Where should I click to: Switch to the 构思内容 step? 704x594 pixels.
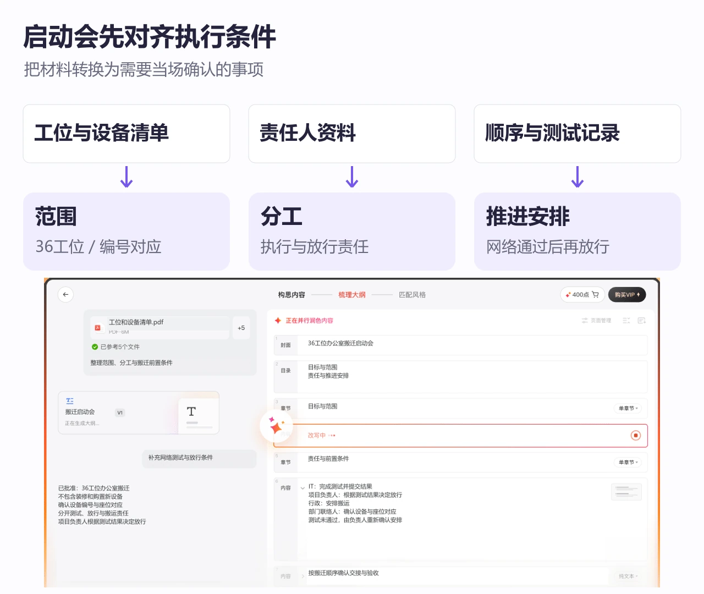[x=291, y=295]
